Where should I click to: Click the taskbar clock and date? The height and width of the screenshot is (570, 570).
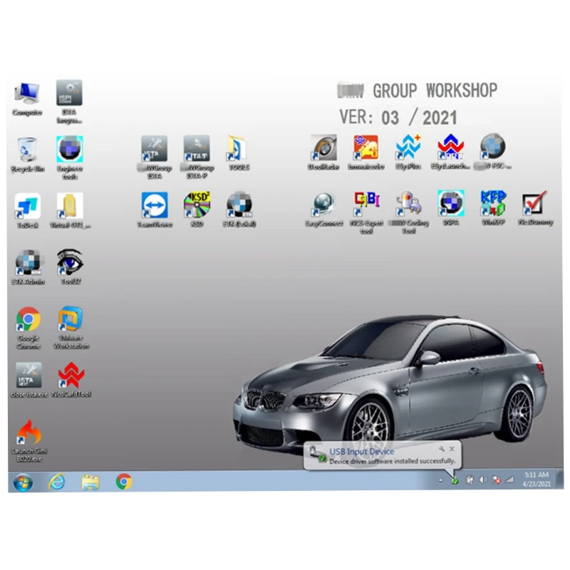tap(537, 479)
